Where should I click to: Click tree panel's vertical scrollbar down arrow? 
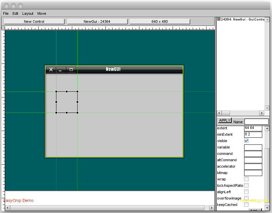click(267, 108)
